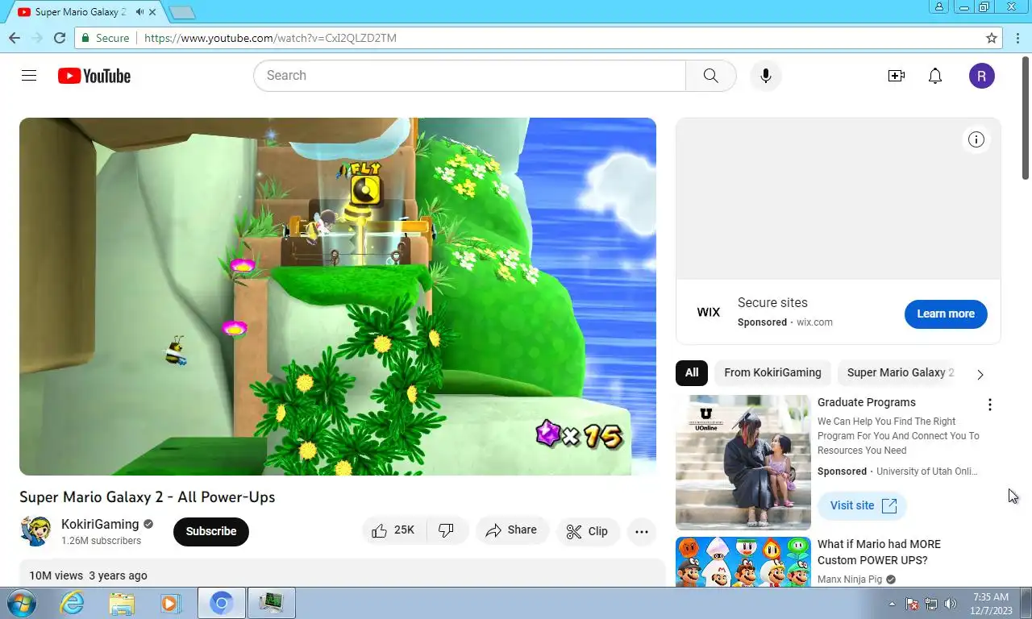Click Visit site on the graduate ad

(863, 505)
